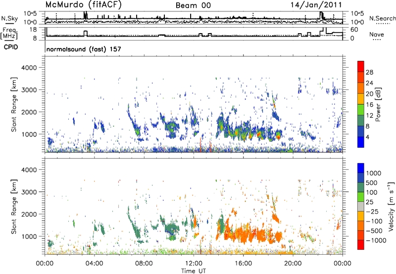Click the '-500' label on velocity colorbar
This screenshot has width=396, height=274.
click(374, 230)
